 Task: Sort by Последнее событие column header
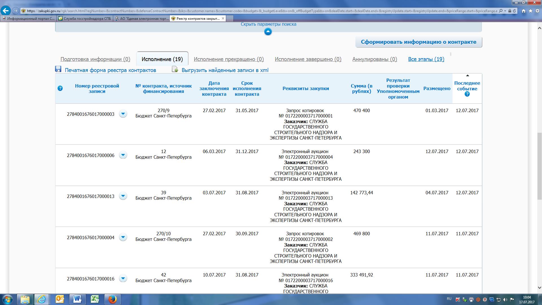coord(467,86)
